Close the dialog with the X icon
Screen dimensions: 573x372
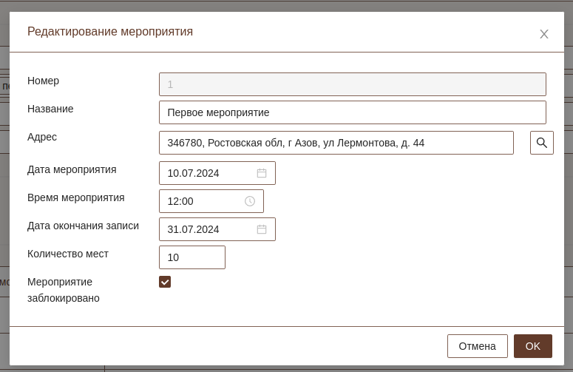(x=544, y=34)
